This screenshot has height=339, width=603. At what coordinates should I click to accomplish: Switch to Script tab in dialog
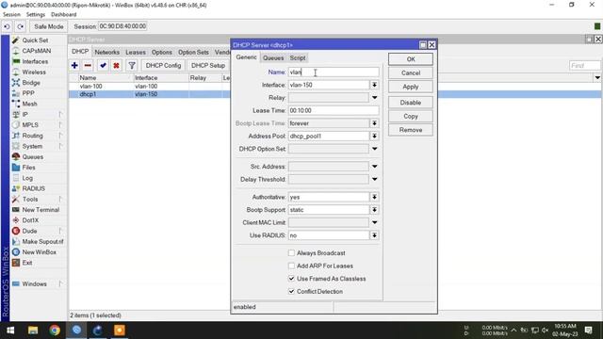coord(298,58)
